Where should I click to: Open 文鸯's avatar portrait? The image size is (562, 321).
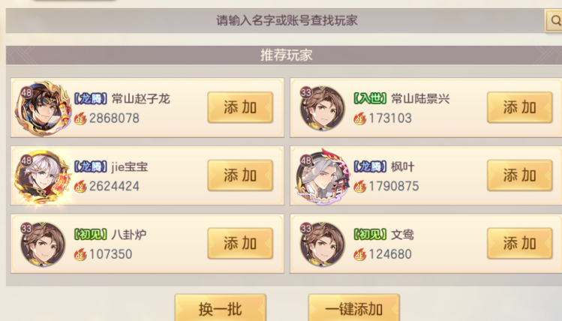point(322,244)
